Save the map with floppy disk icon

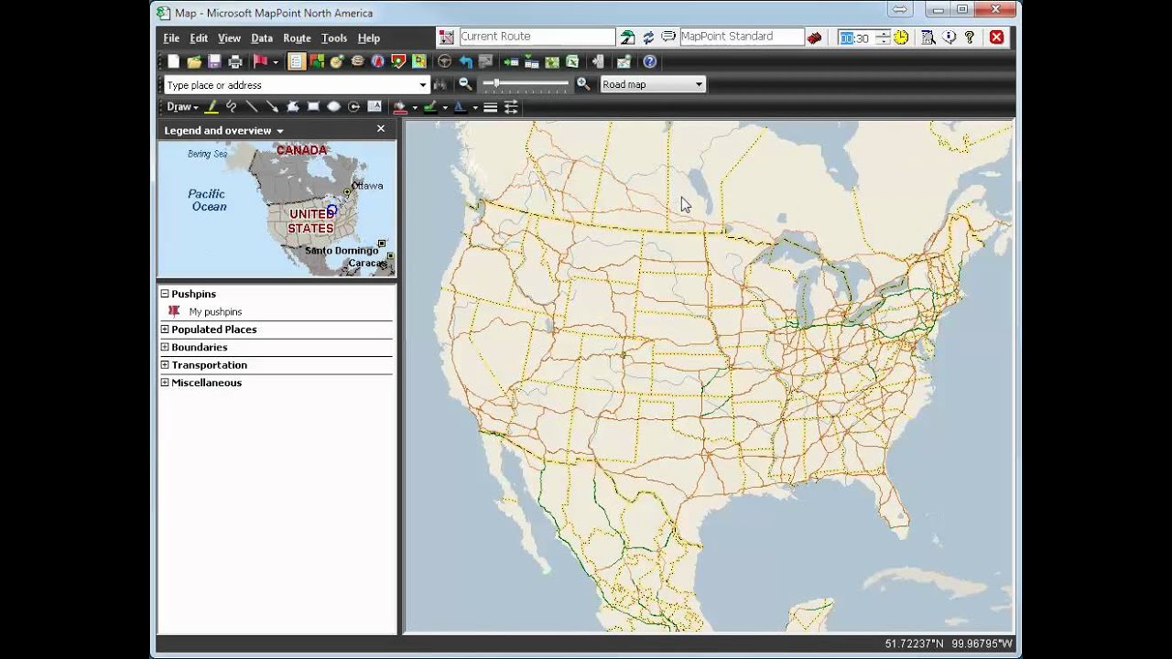pos(214,61)
